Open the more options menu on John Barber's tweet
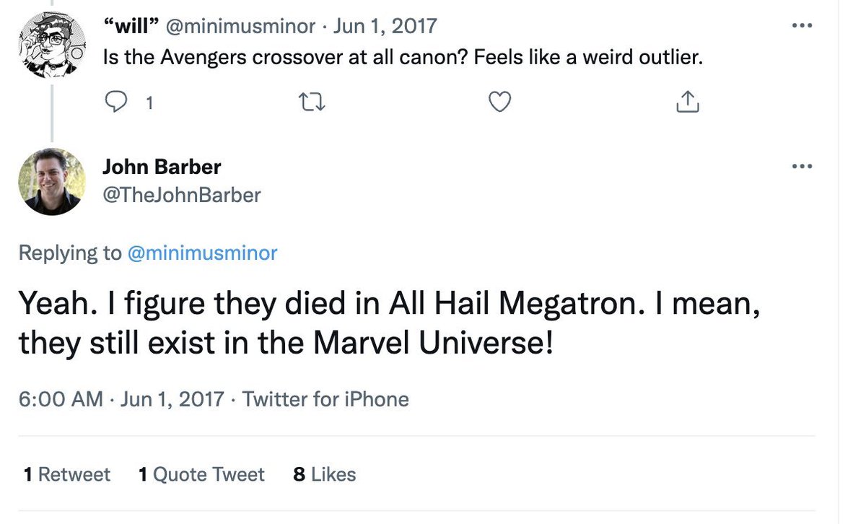The image size is (866, 524). click(802, 167)
